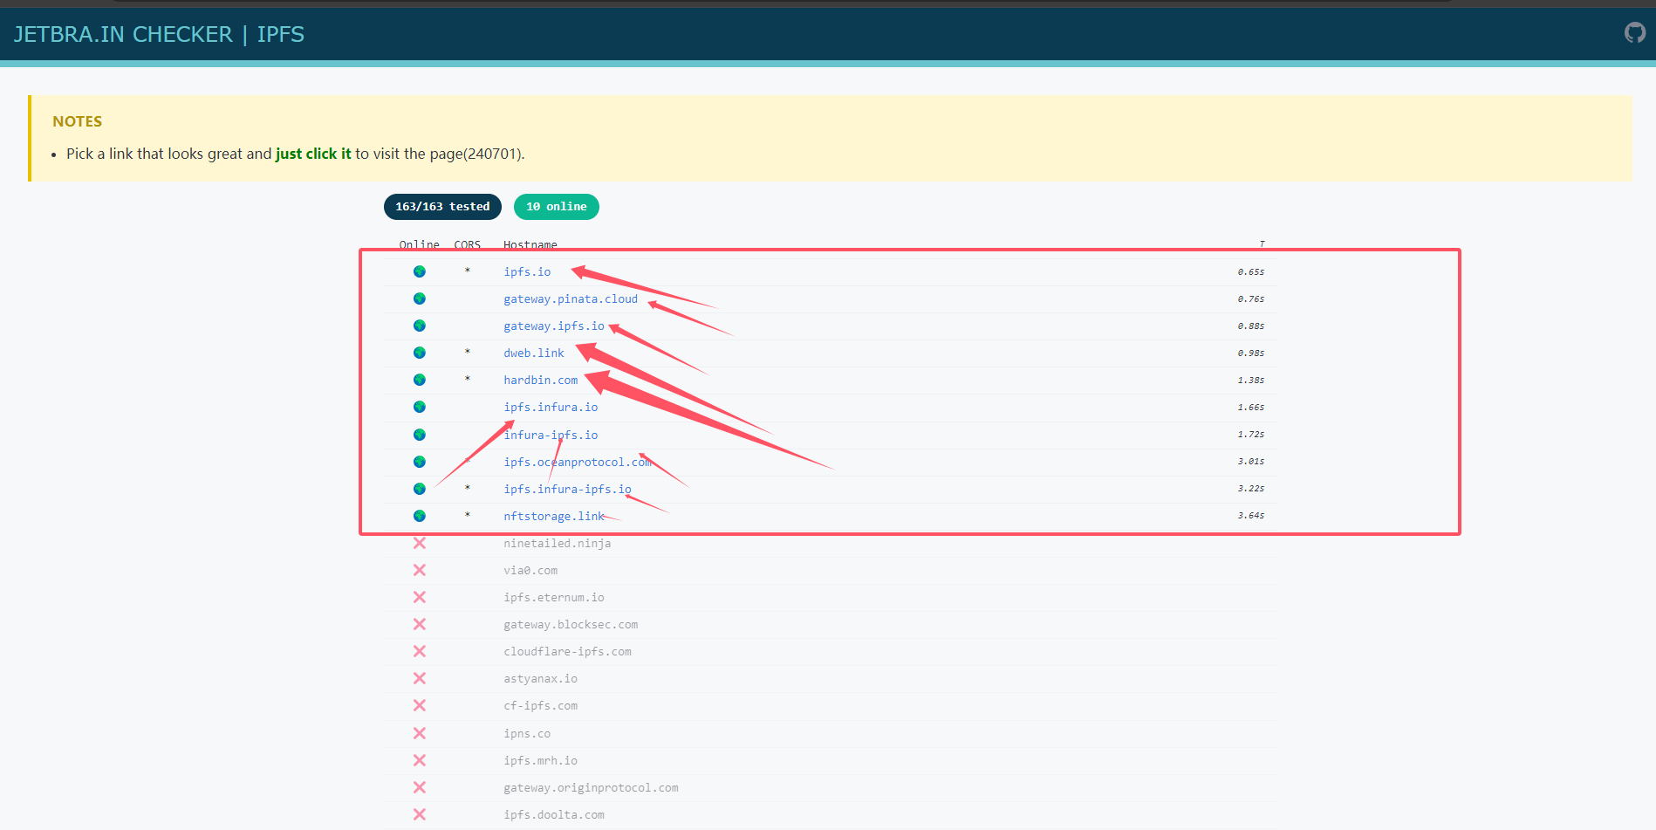The height and width of the screenshot is (830, 1656).
Task: Click the 0.98s time for dweb.link
Action: click(x=1251, y=353)
